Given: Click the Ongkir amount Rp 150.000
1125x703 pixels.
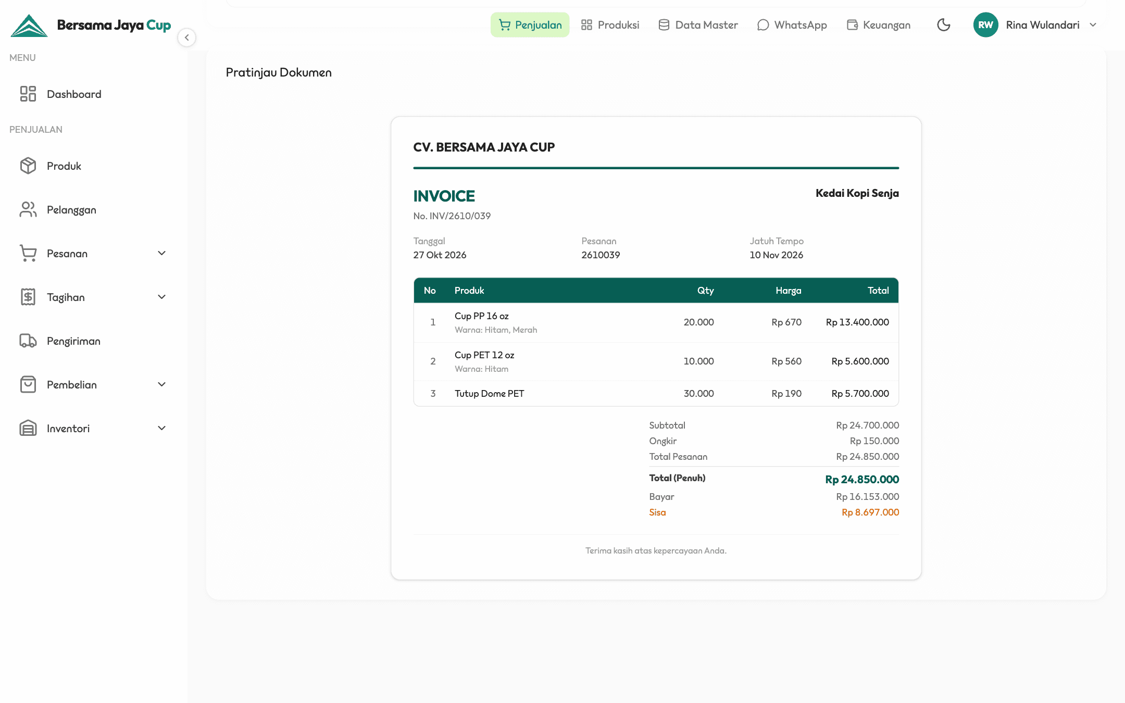Looking at the screenshot, I should tap(874, 441).
